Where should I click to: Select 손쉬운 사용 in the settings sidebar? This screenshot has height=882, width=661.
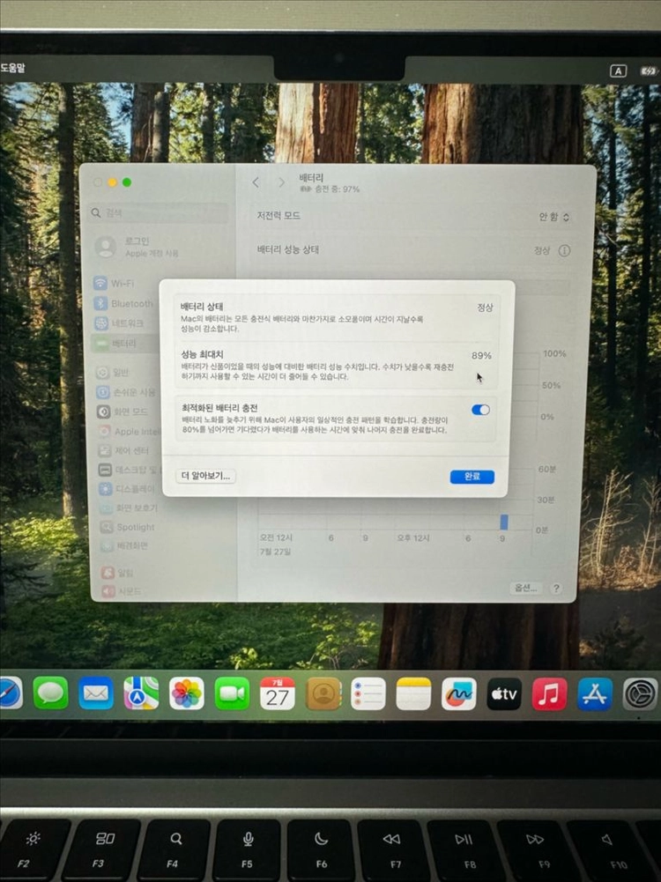[x=126, y=392]
